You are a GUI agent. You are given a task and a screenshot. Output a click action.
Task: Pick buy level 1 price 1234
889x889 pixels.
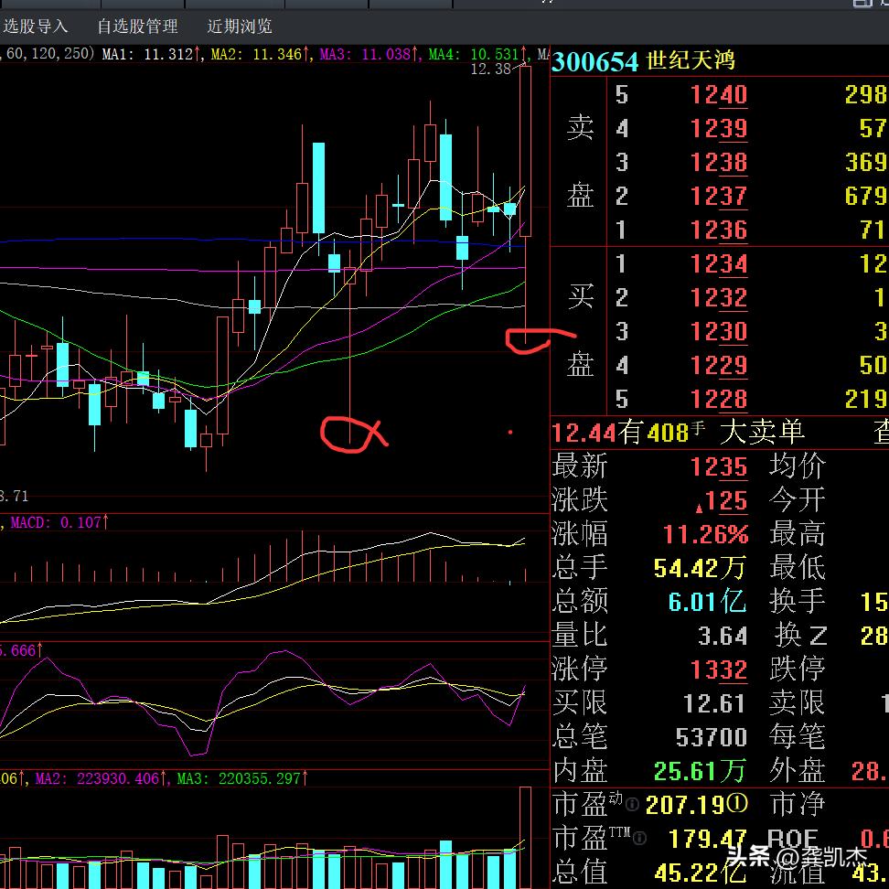click(x=718, y=264)
